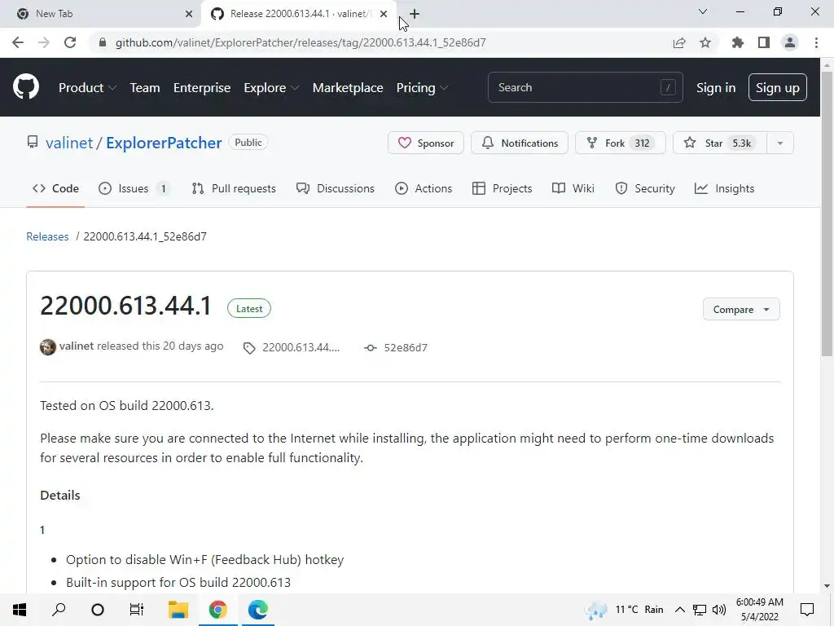Image resolution: width=834 pixels, height=626 pixels.
Task: Click the browser address bar URL
Action: (x=301, y=42)
